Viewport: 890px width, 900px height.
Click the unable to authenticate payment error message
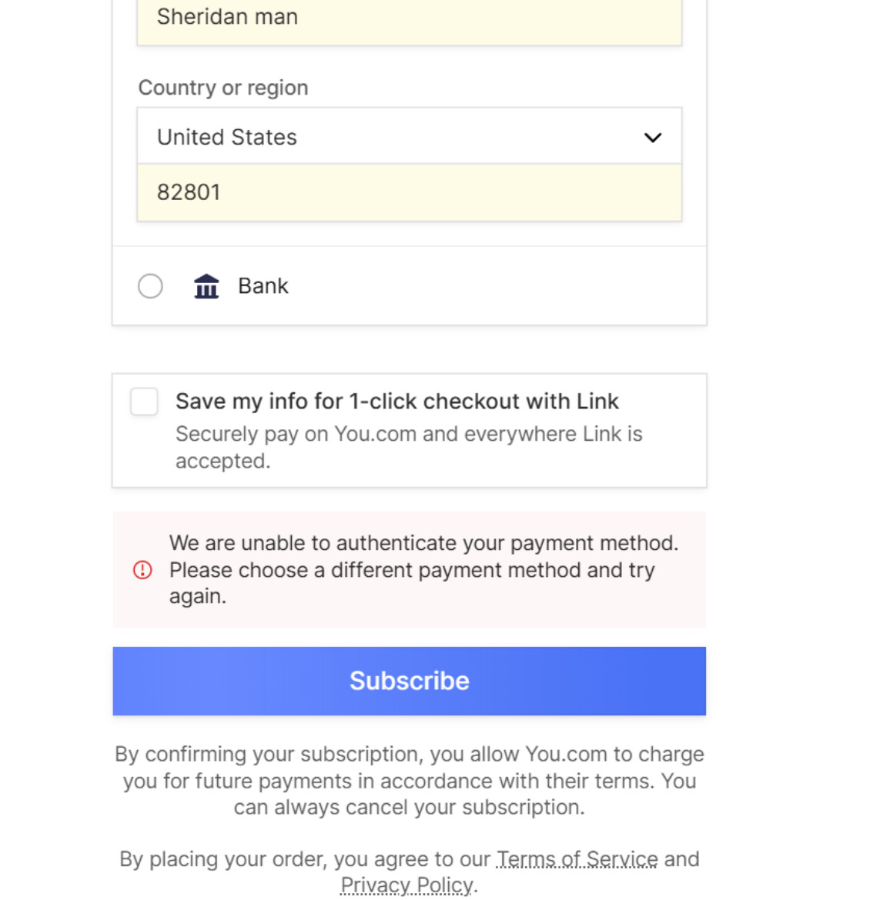point(423,543)
